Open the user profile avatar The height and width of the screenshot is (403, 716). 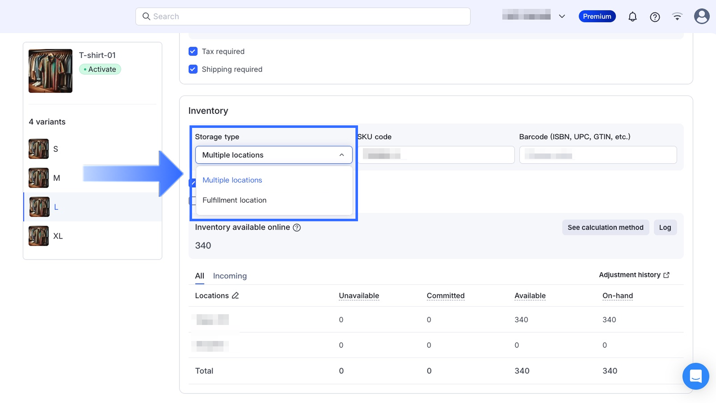pyautogui.click(x=701, y=16)
